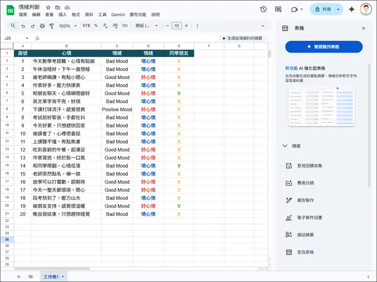Open the 擴充功能 menu
Image resolution: width=377 pixels, height=282 pixels.
point(138,15)
